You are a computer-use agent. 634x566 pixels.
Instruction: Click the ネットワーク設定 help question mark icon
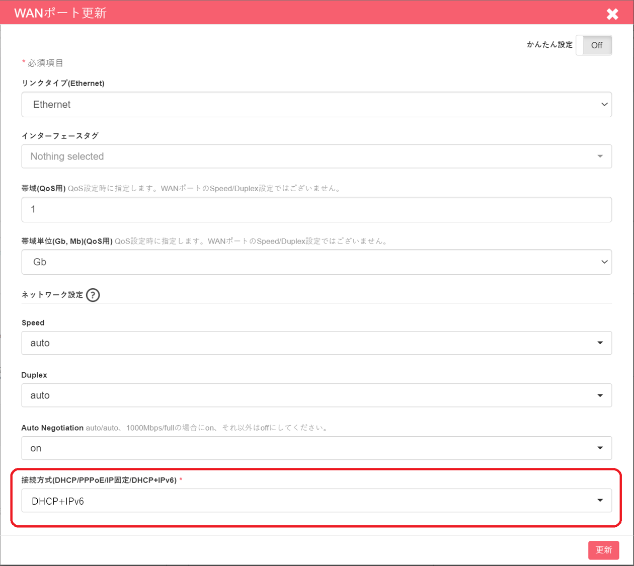coord(93,295)
